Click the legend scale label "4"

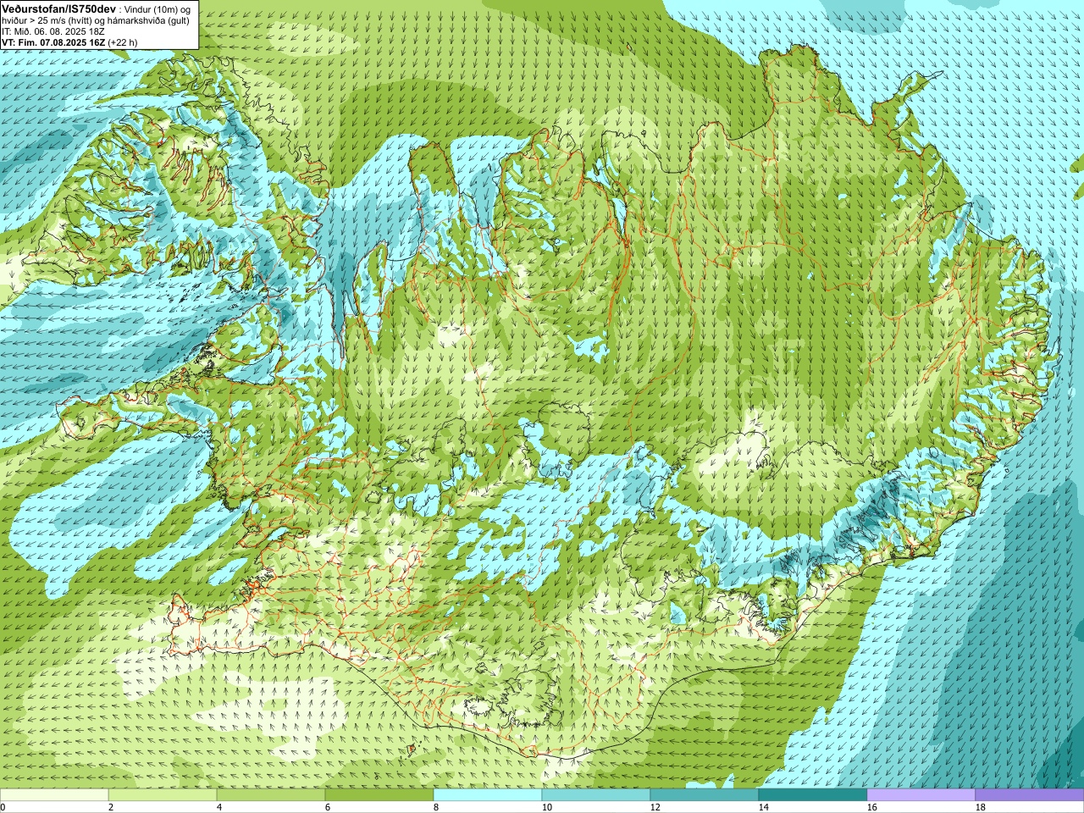point(219,808)
